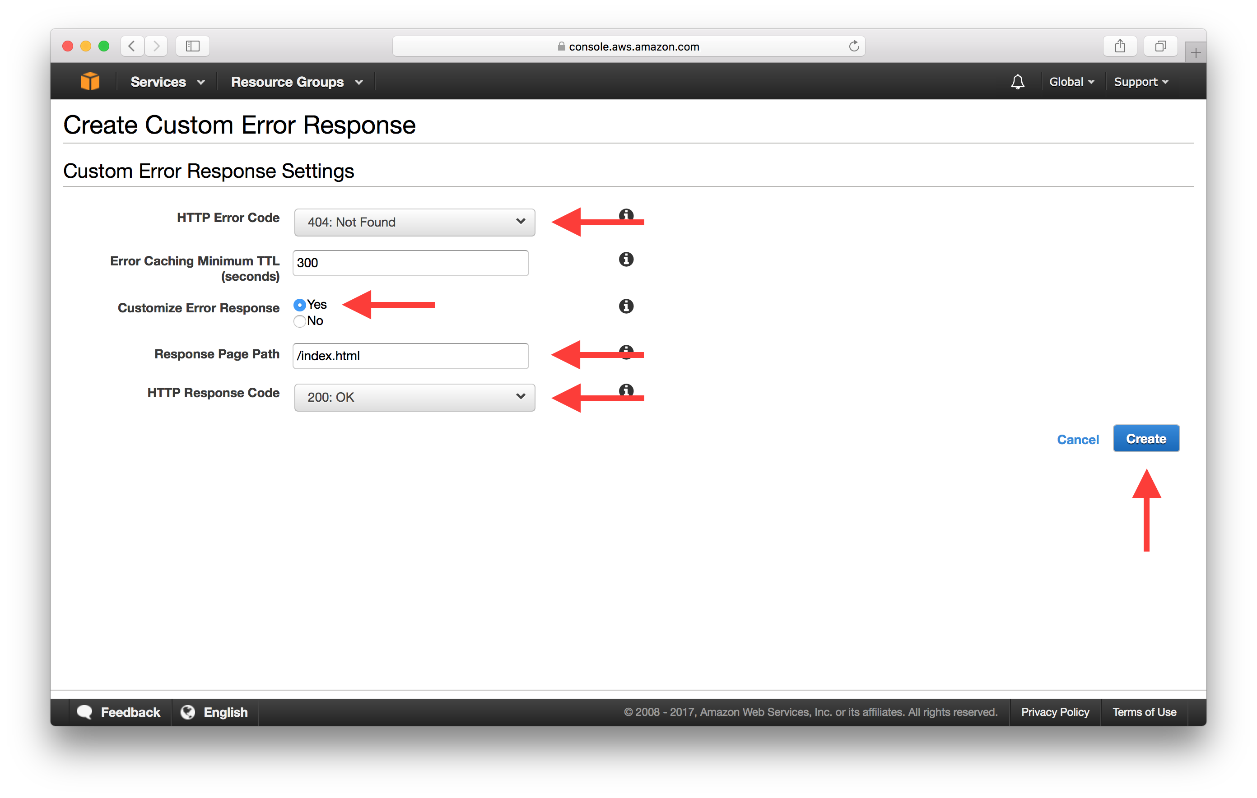This screenshot has width=1257, height=798.
Task: Select No for Customize Error Response
Action: pyautogui.click(x=301, y=320)
